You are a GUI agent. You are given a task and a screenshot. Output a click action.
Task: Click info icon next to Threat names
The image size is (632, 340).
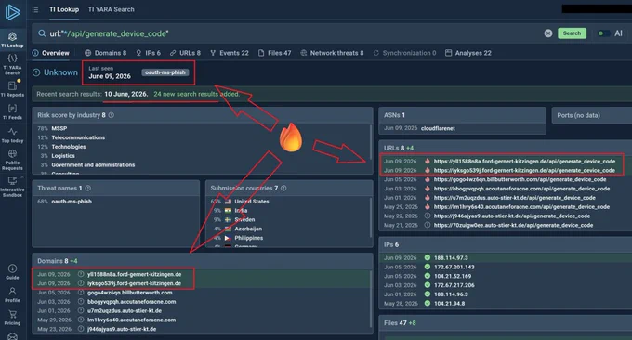(88, 189)
